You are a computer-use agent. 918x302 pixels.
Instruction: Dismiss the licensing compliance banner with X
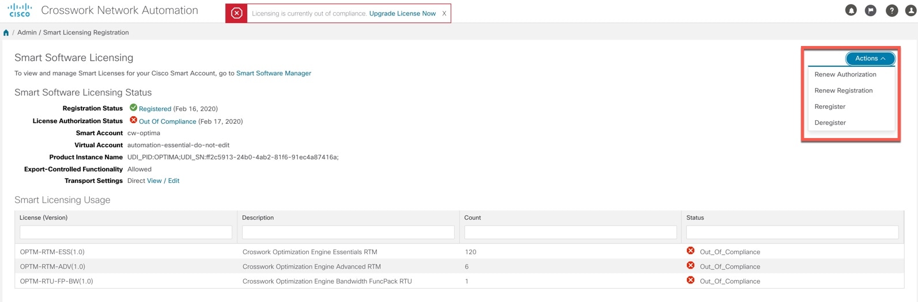[444, 13]
